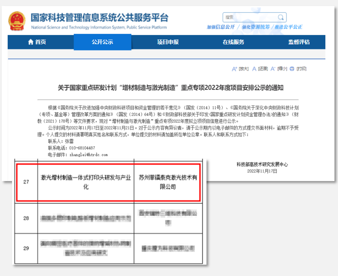Click the article headline about 增材制造与激光制造
The width and height of the screenshot is (338, 276).
tap(170, 88)
